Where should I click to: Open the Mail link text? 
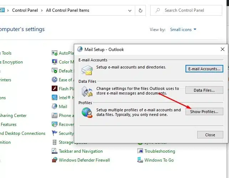tap(63, 106)
